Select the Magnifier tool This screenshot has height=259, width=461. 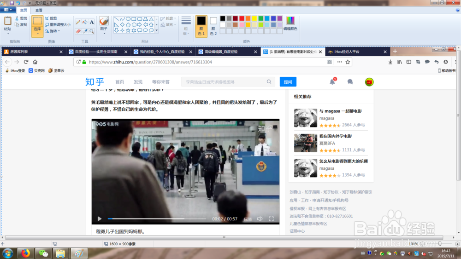pos(92,31)
